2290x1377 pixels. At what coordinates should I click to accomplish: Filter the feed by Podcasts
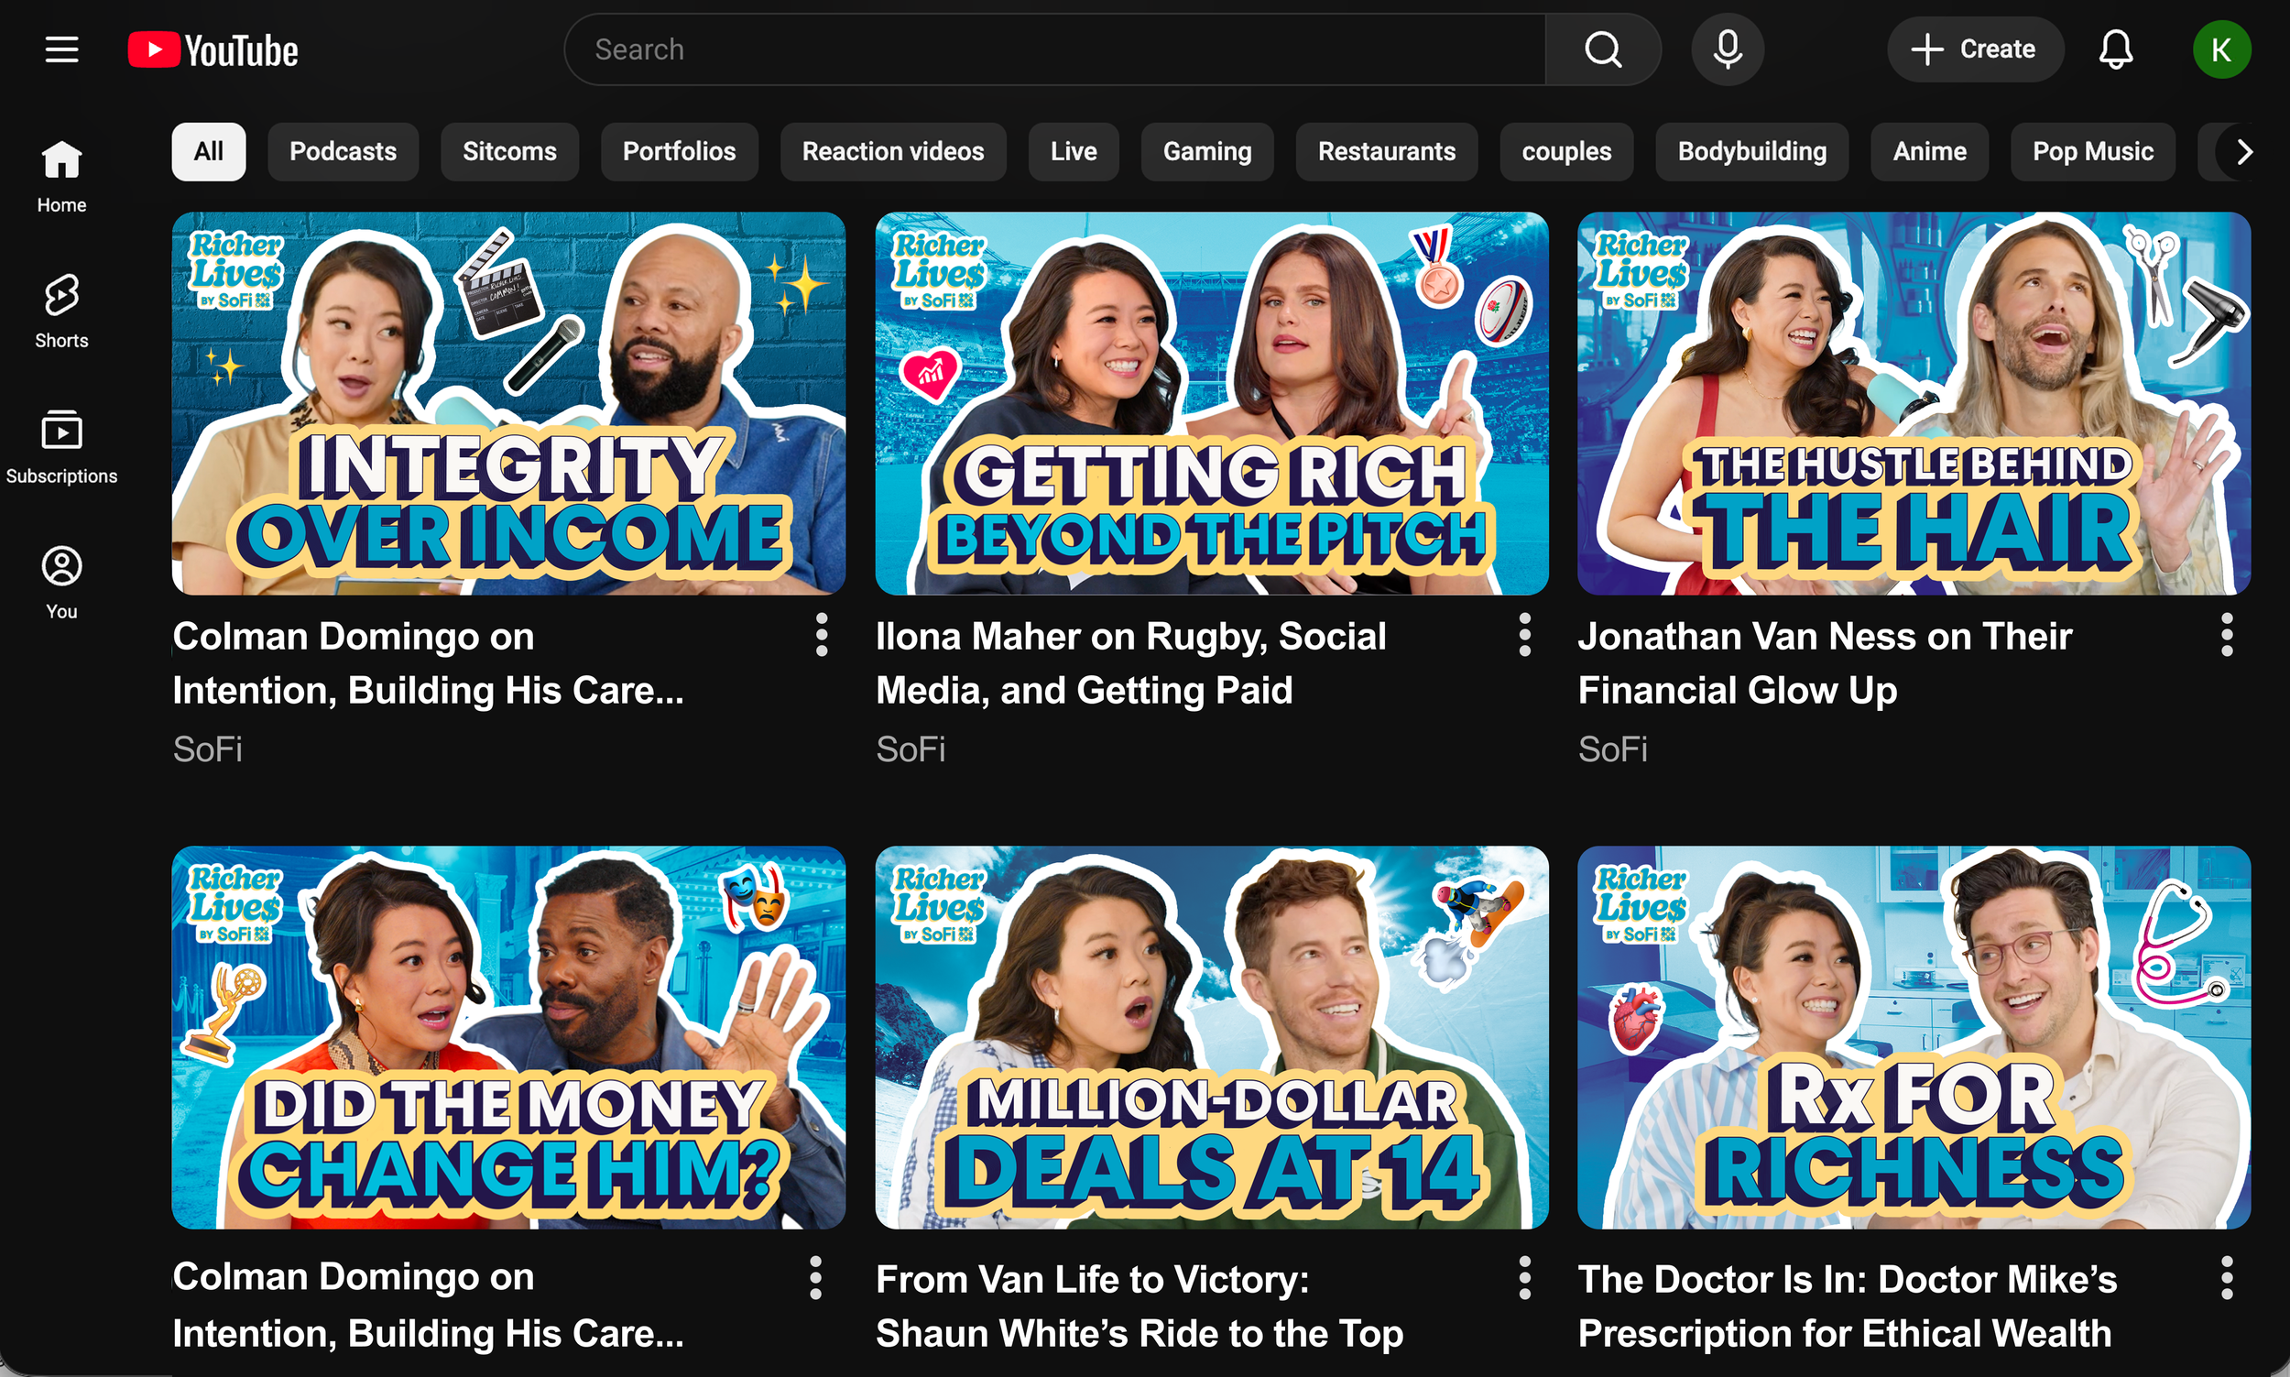343,151
